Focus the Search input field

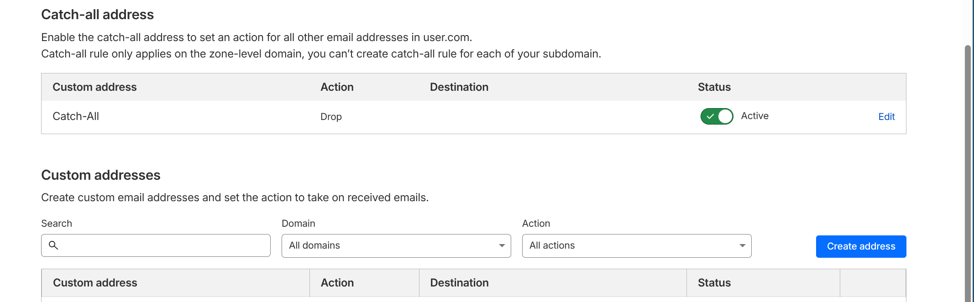[164, 246]
